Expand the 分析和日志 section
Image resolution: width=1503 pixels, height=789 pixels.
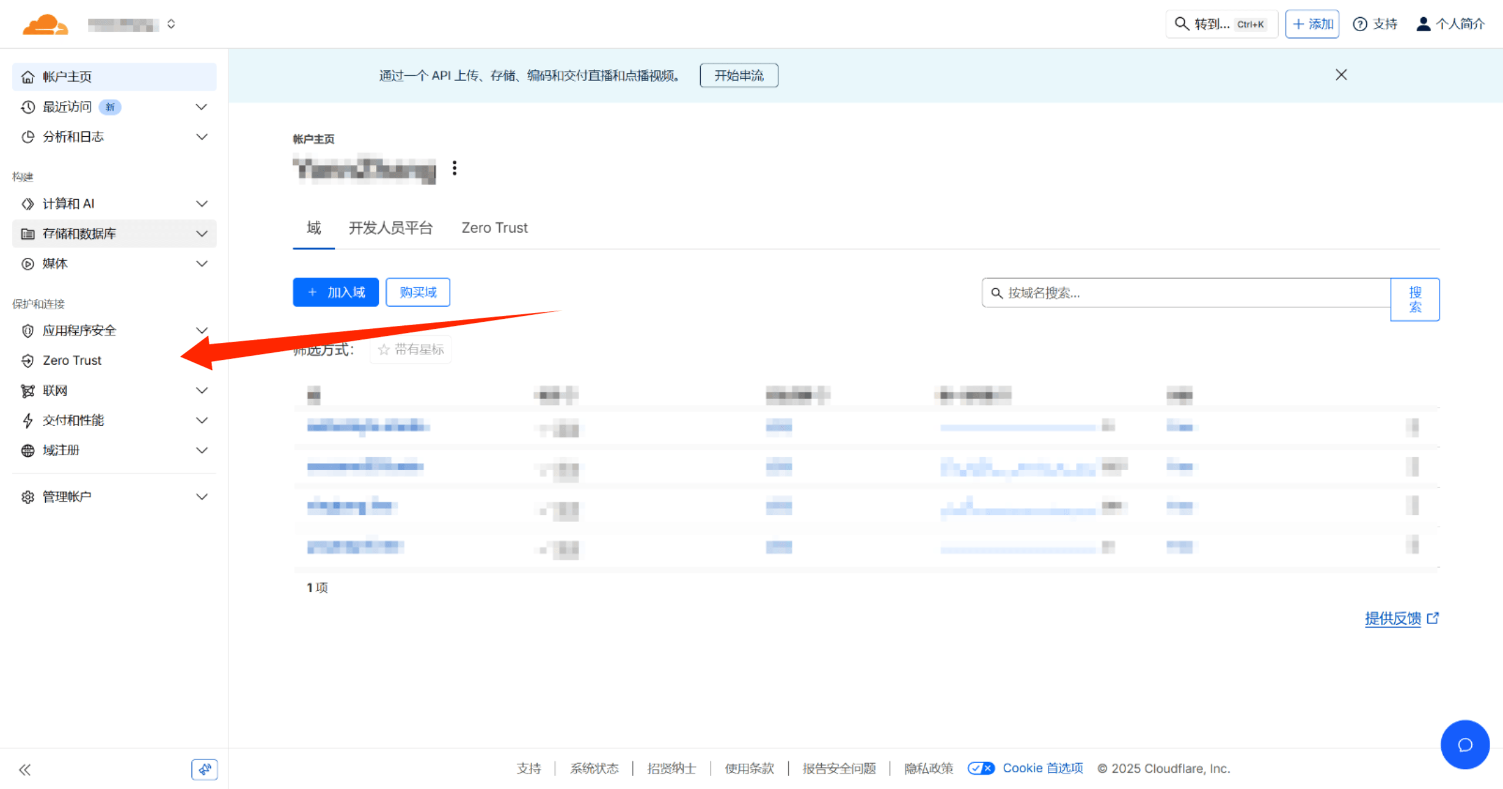(x=201, y=137)
